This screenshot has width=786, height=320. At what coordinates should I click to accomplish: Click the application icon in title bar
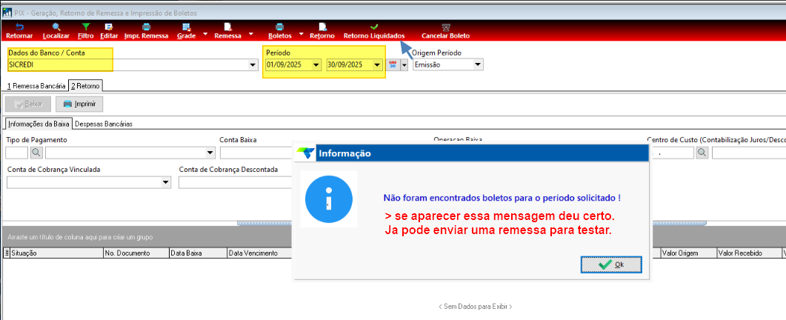[7, 13]
